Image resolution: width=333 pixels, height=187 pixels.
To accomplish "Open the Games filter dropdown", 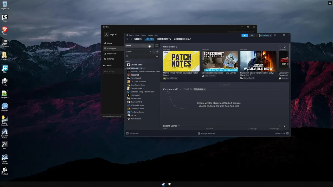I will [138, 51].
